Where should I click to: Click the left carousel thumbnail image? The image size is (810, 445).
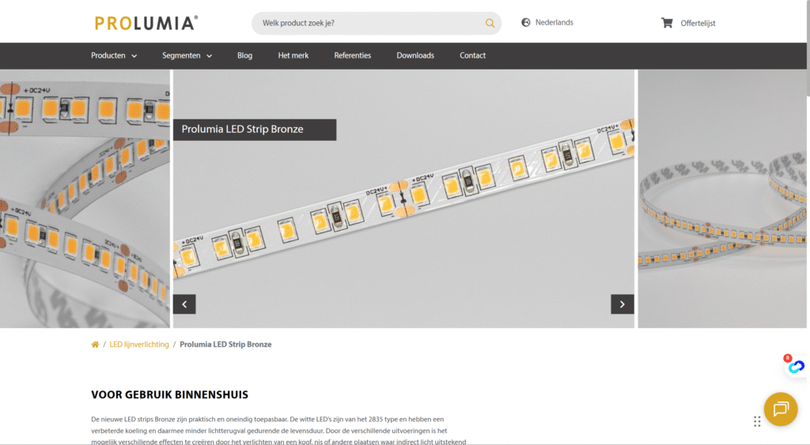click(85, 198)
